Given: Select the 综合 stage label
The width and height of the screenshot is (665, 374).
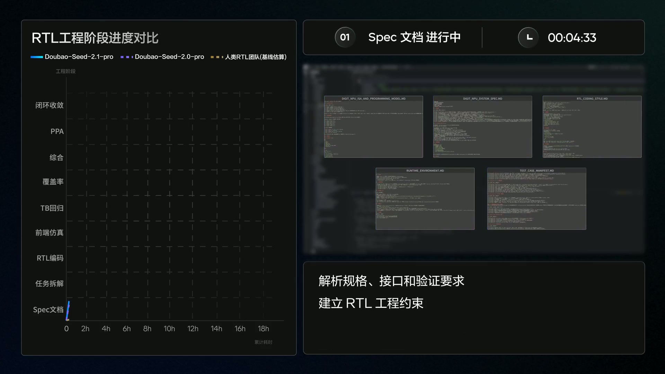Looking at the screenshot, I should point(56,158).
